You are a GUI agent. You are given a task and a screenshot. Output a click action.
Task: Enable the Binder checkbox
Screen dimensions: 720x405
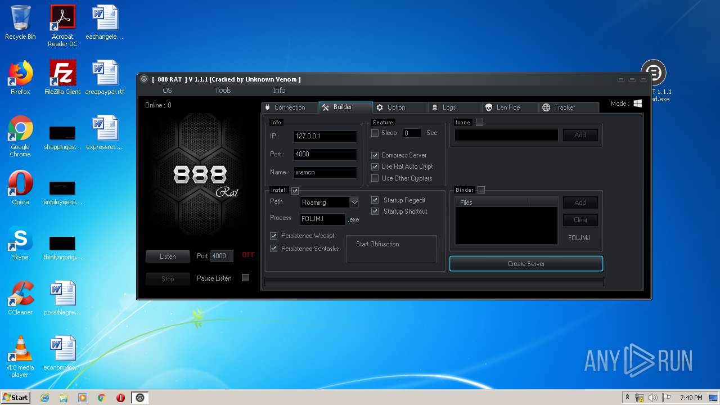(481, 190)
